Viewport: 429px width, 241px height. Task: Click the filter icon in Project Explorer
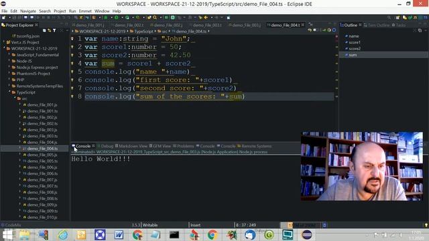pos(54,30)
